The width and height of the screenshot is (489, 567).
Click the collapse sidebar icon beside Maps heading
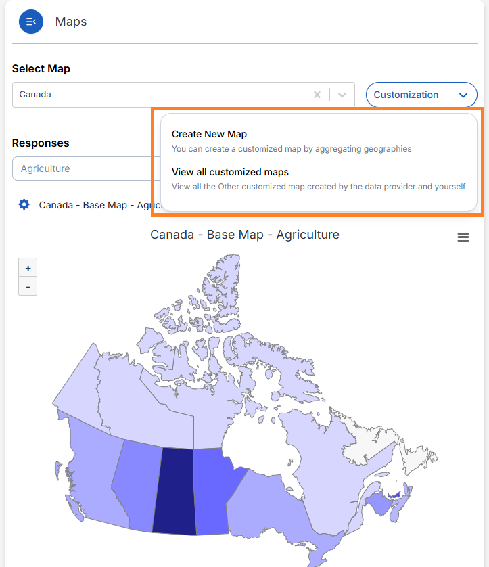pyautogui.click(x=30, y=21)
